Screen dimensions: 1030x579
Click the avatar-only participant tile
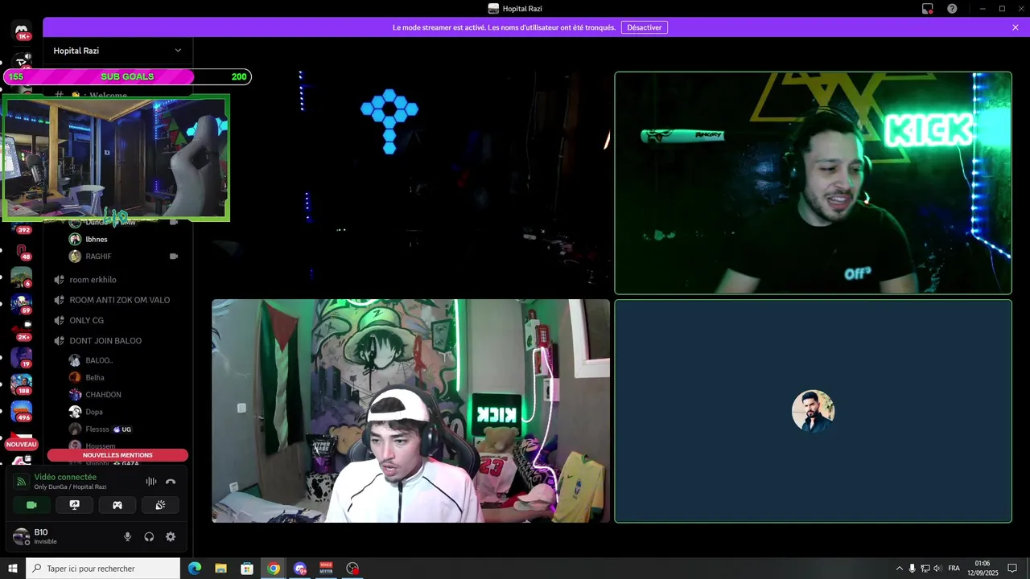point(813,411)
